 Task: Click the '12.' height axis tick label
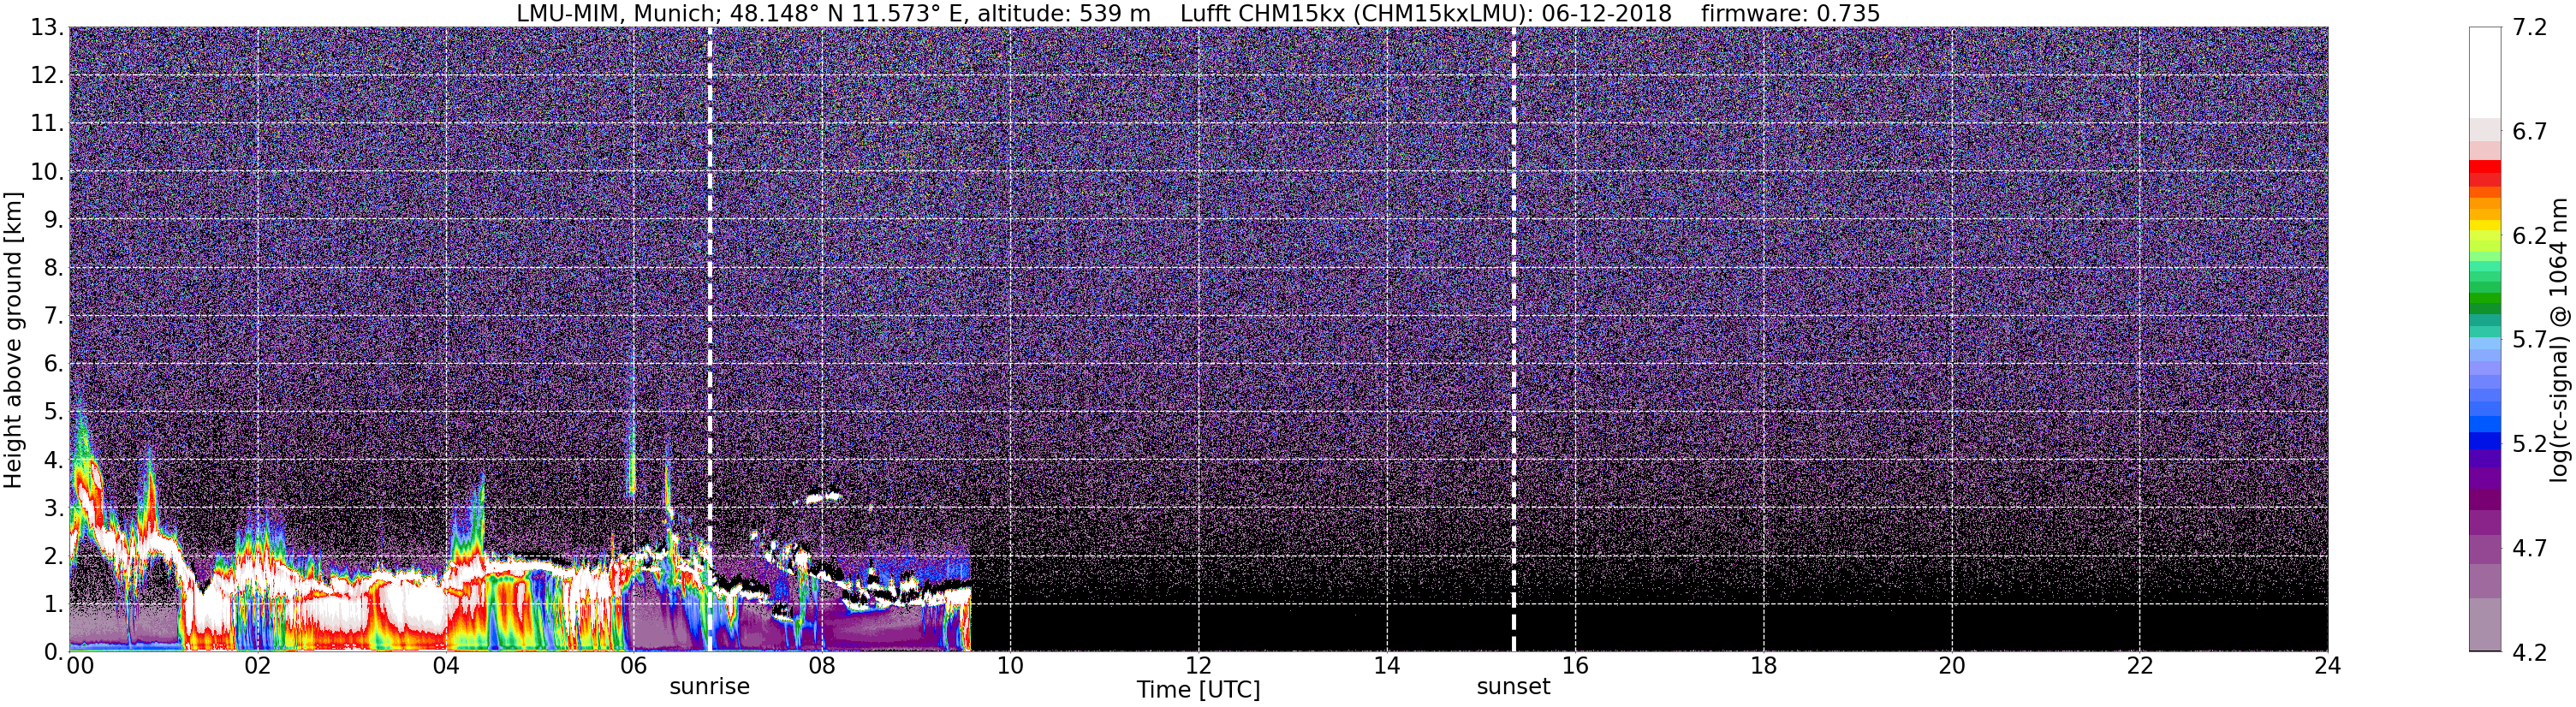46,76
